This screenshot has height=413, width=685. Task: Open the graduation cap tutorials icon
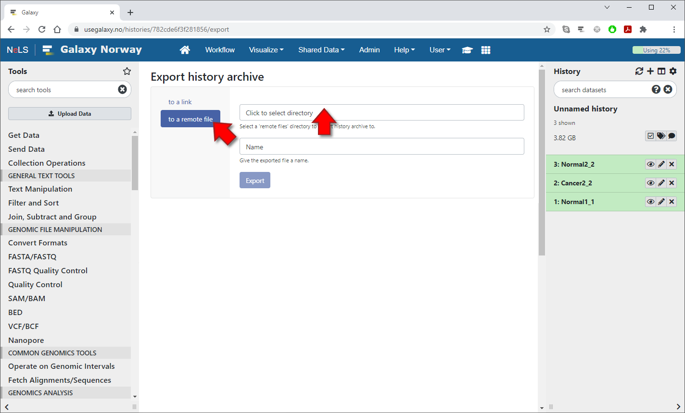click(x=467, y=50)
